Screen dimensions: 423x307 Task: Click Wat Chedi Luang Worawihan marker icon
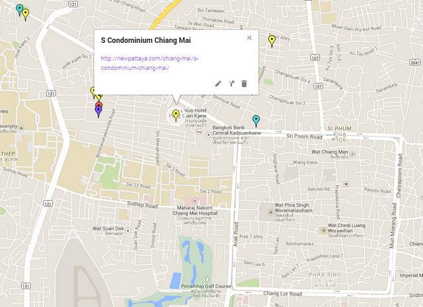tap(324, 230)
